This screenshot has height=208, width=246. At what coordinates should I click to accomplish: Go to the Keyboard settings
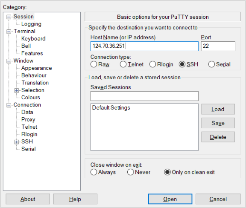pos(33,38)
